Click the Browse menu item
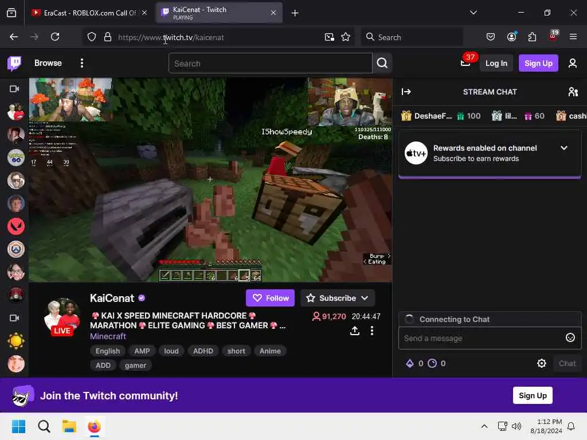The width and height of the screenshot is (587, 440). [x=48, y=63]
